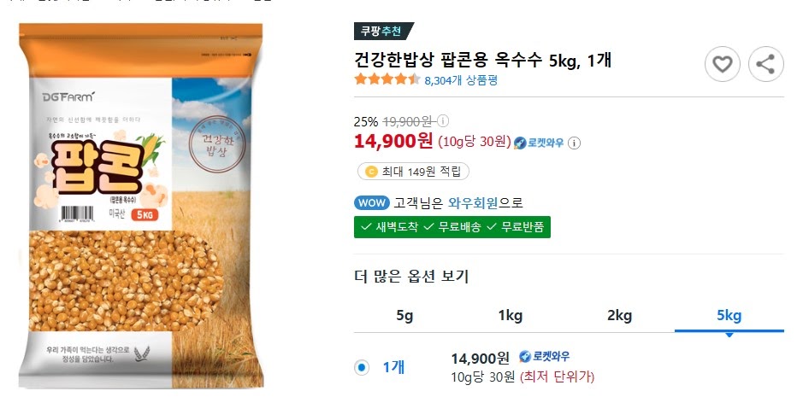Select the 5kg option tab
The image size is (797, 397).
point(729,316)
